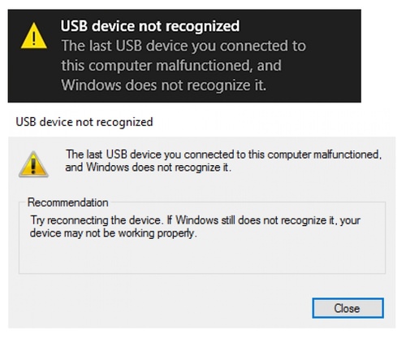Click notification body text about malfunctioned device
This screenshot has height=339, width=406.
pyautogui.click(x=184, y=65)
